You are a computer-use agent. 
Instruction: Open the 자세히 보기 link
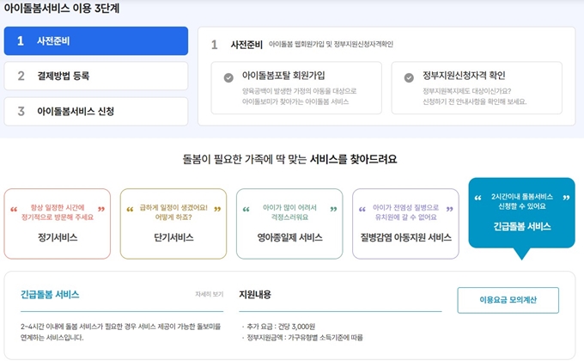(x=210, y=294)
